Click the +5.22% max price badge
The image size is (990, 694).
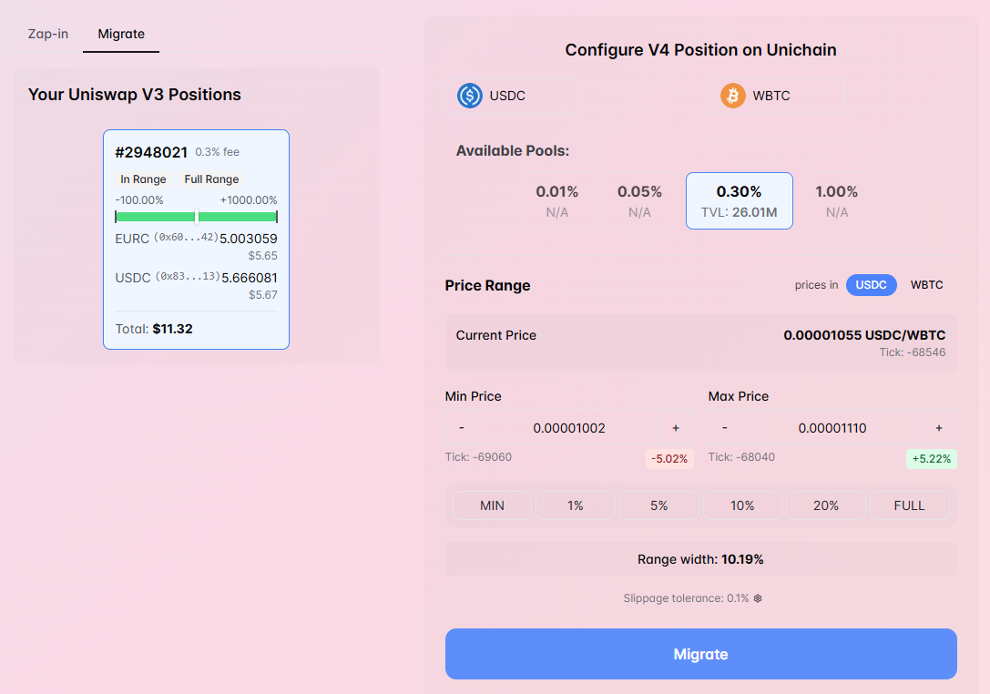coord(932,459)
